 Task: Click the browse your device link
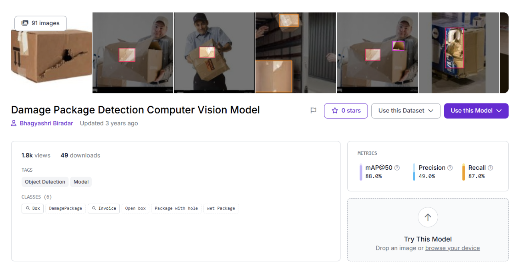pyautogui.click(x=452, y=248)
